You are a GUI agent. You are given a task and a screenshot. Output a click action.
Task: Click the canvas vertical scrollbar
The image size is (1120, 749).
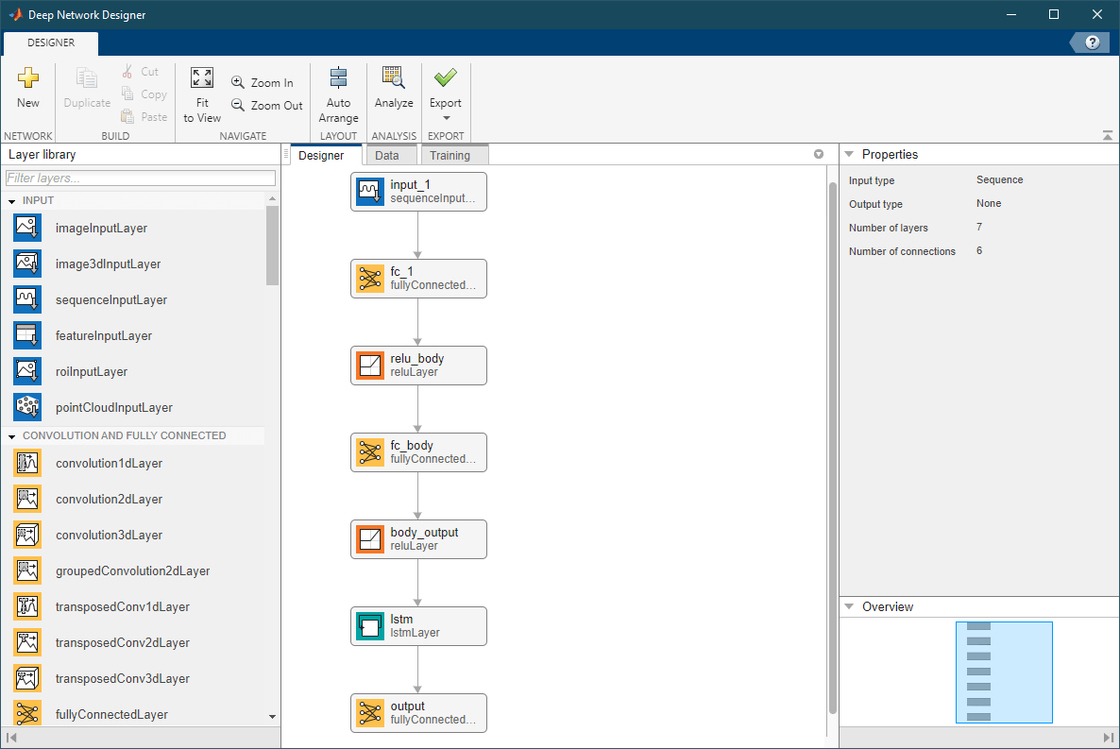(x=832, y=448)
